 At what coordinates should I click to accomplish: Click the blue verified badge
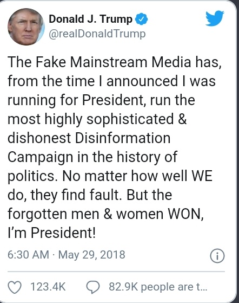(141, 19)
